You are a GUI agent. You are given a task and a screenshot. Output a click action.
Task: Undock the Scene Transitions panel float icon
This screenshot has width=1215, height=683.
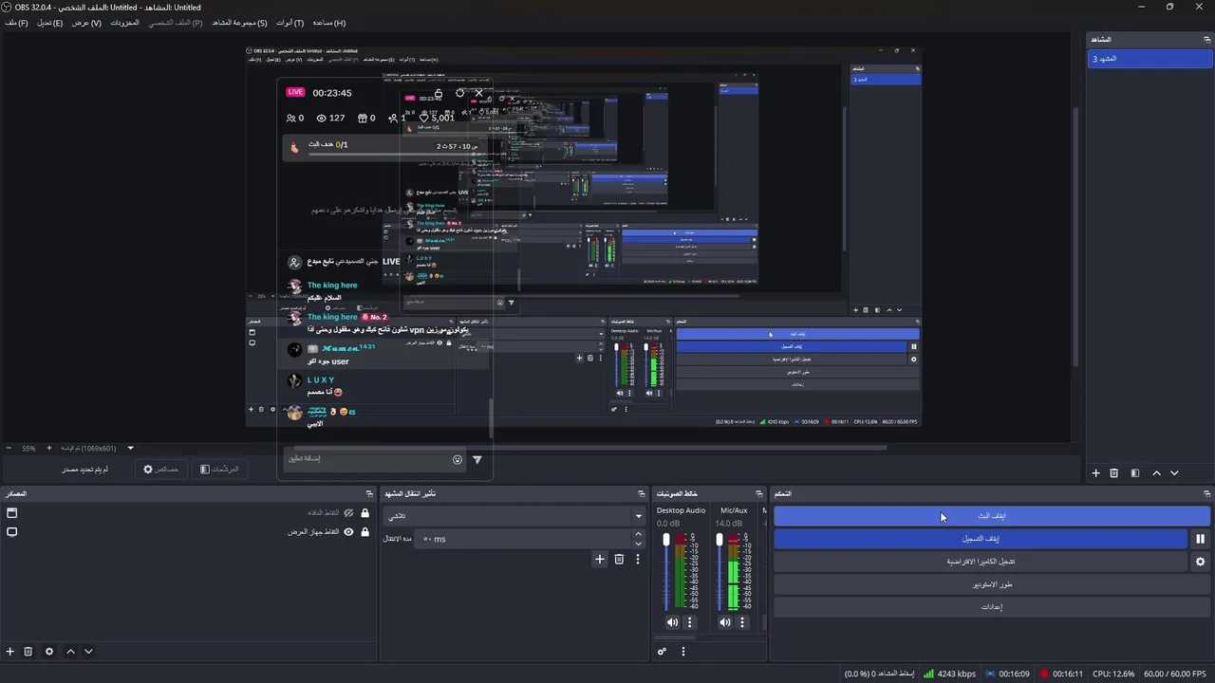642,494
